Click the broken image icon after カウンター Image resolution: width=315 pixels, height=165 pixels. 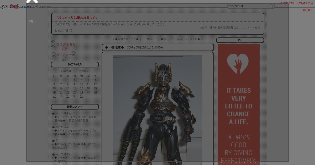pos(74,53)
